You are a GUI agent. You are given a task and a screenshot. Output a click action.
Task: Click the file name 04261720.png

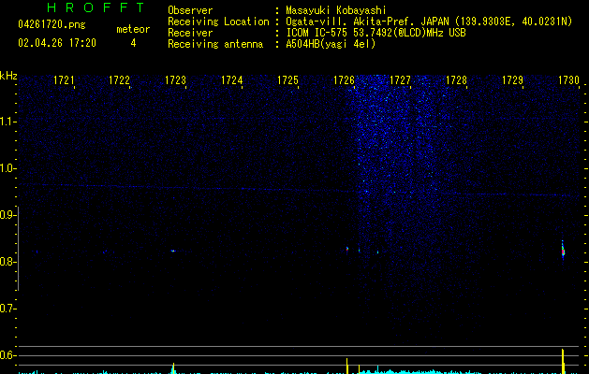point(52,24)
